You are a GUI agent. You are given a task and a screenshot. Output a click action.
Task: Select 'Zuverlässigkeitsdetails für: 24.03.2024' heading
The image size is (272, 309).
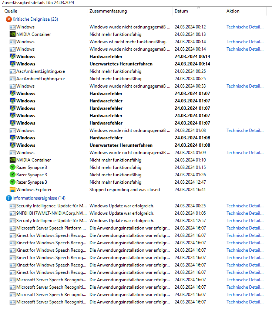pos(38,3)
